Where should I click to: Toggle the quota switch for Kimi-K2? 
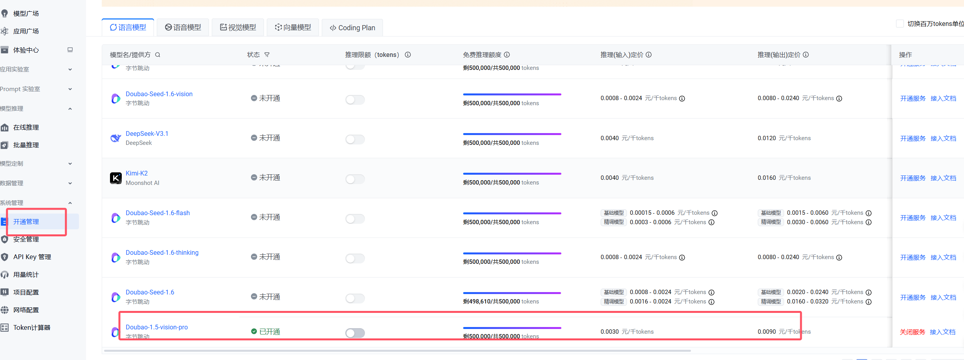click(355, 179)
